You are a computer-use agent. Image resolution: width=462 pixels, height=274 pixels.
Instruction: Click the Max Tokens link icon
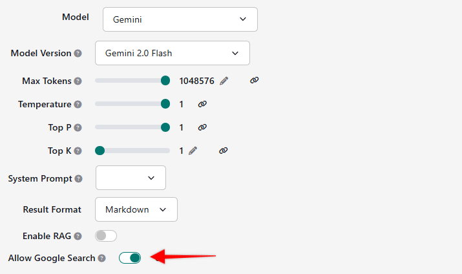pos(254,80)
